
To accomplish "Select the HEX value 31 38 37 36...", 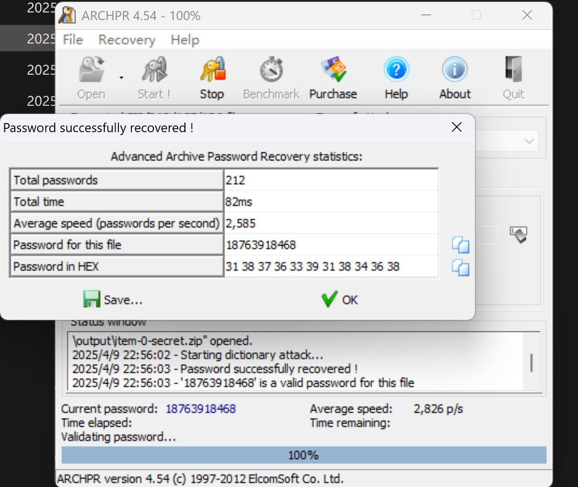I will click(331, 266).
